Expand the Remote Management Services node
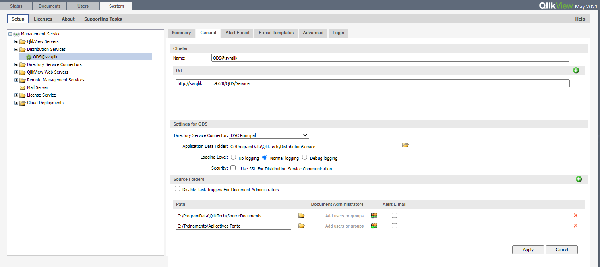 (16, 80)
